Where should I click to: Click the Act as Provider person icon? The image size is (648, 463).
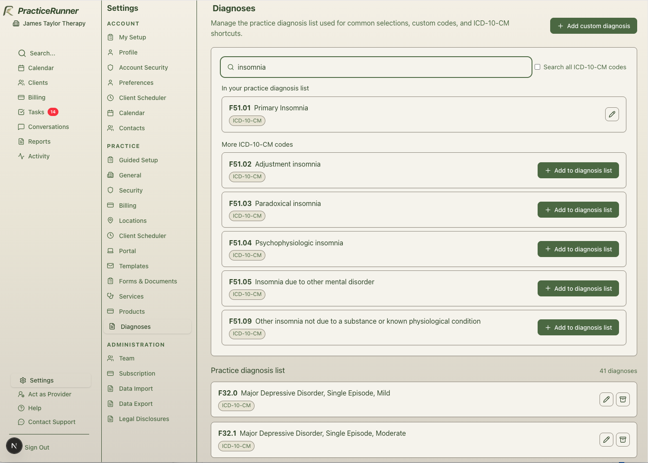pos(21,394)
